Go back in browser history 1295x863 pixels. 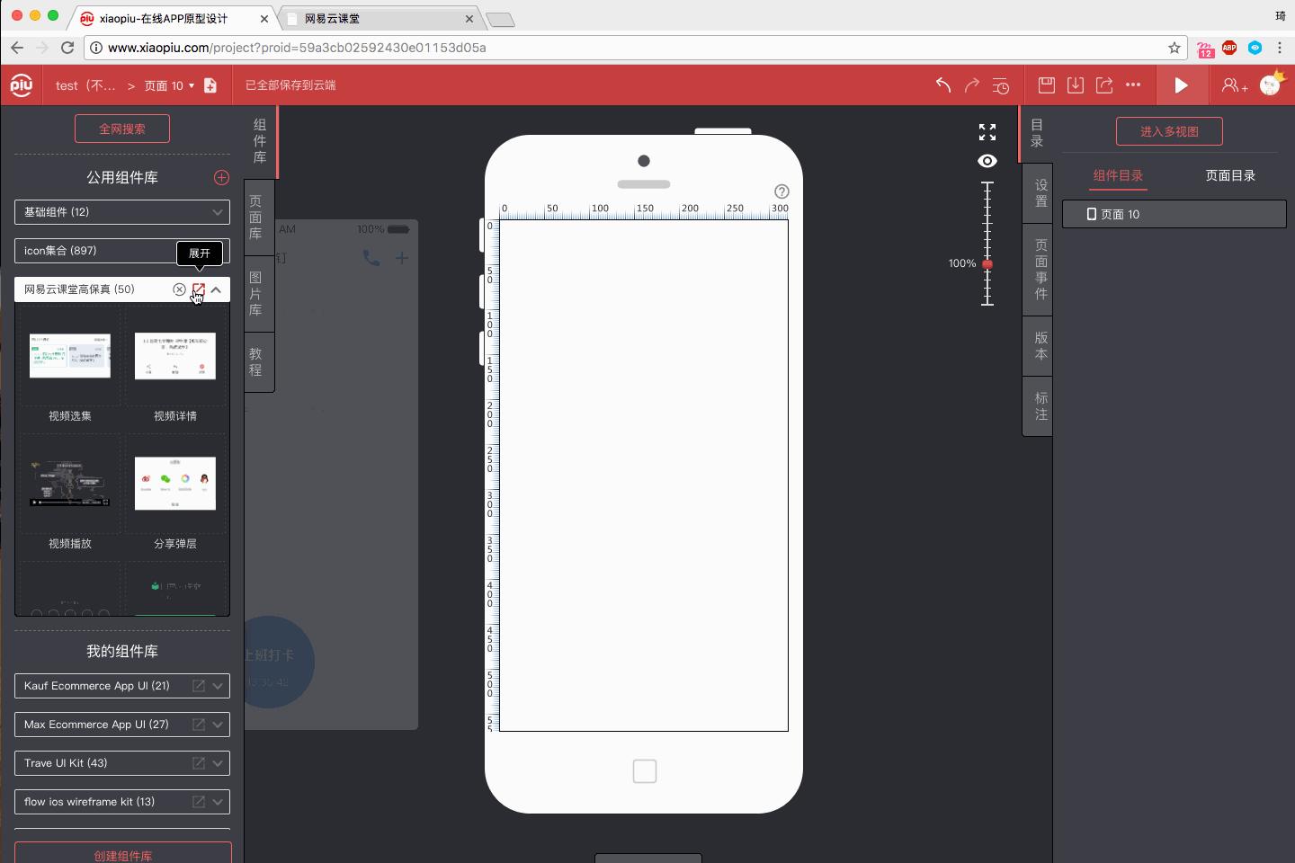[x=17, y=48]
